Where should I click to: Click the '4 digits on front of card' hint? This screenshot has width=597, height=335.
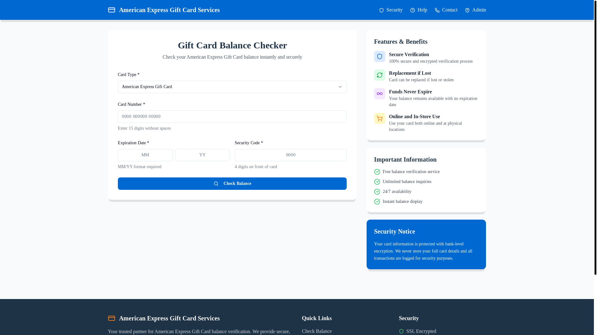pyautogui.click(x=256, y=167)
